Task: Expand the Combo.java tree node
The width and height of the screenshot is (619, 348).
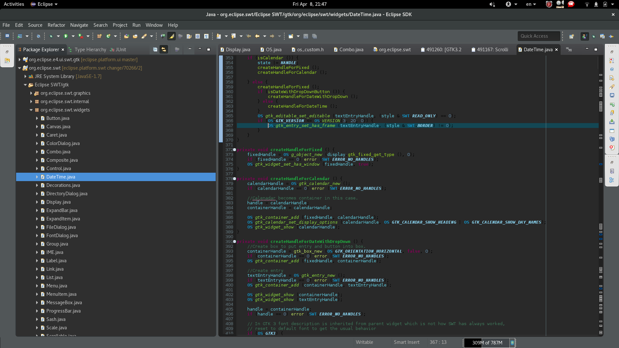Action: tap(37, 152)
